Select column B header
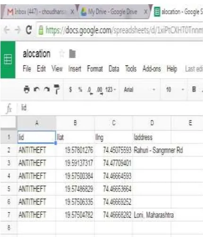This screenshot has width=203, height=237. tap(75, 123)
